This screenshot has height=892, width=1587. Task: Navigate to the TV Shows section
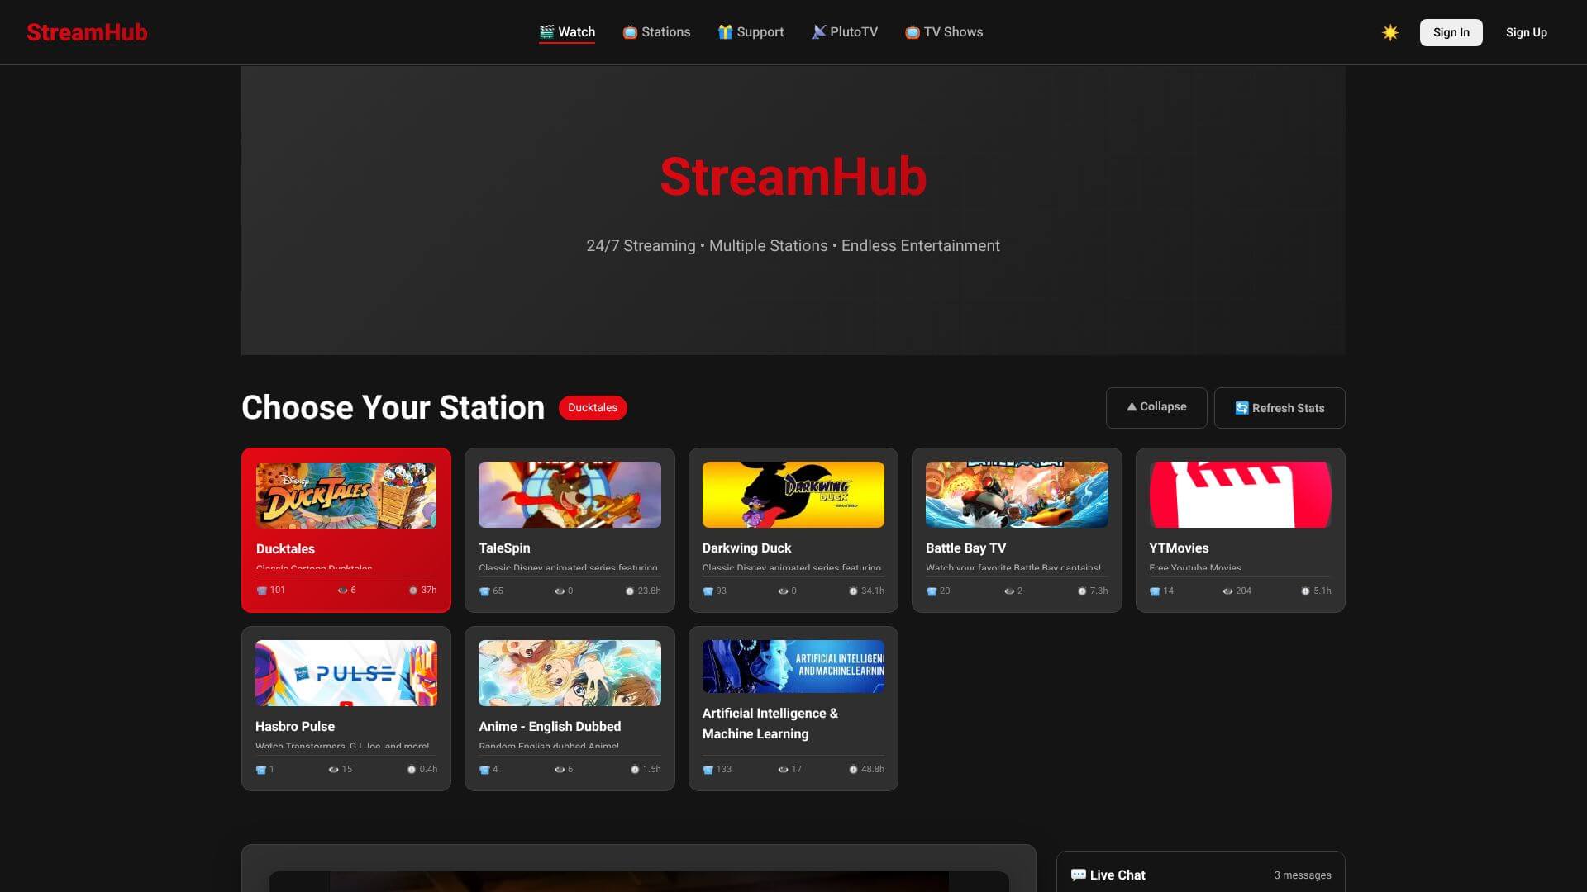pos(944,32)
